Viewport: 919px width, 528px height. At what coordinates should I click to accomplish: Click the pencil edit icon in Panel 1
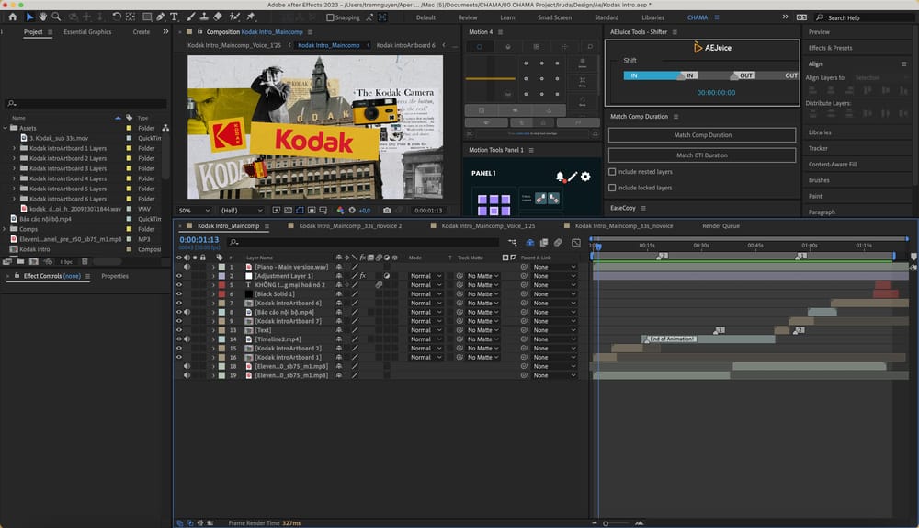tap(573, 177)
